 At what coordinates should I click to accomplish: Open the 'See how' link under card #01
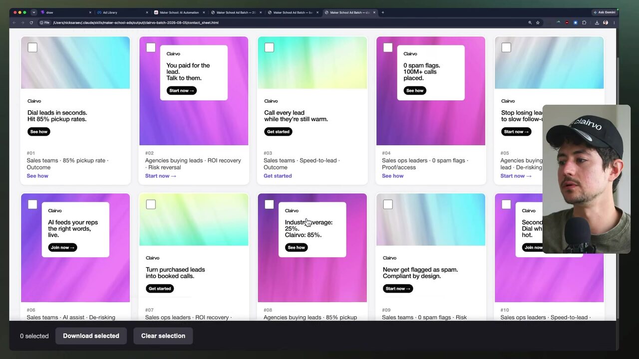pyautogui.click(x=37, y=176)
